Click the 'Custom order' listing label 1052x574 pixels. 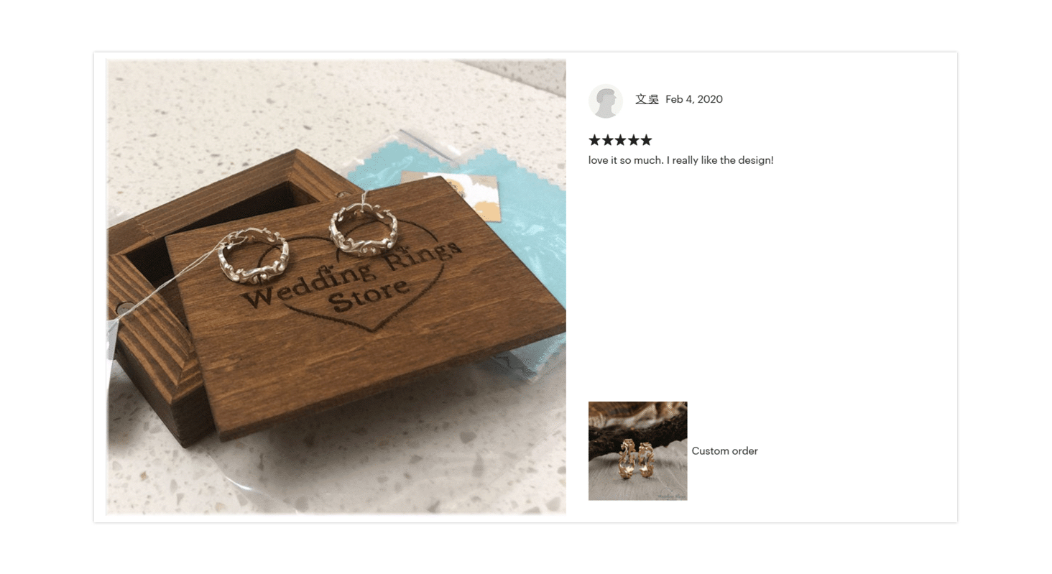click(x=724, y=451)
